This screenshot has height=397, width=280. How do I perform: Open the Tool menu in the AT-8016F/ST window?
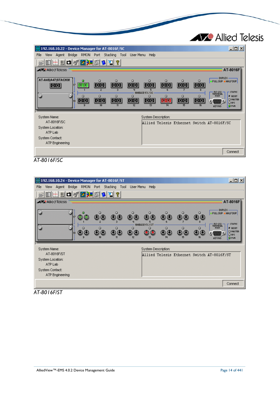[x=123, y=187]
